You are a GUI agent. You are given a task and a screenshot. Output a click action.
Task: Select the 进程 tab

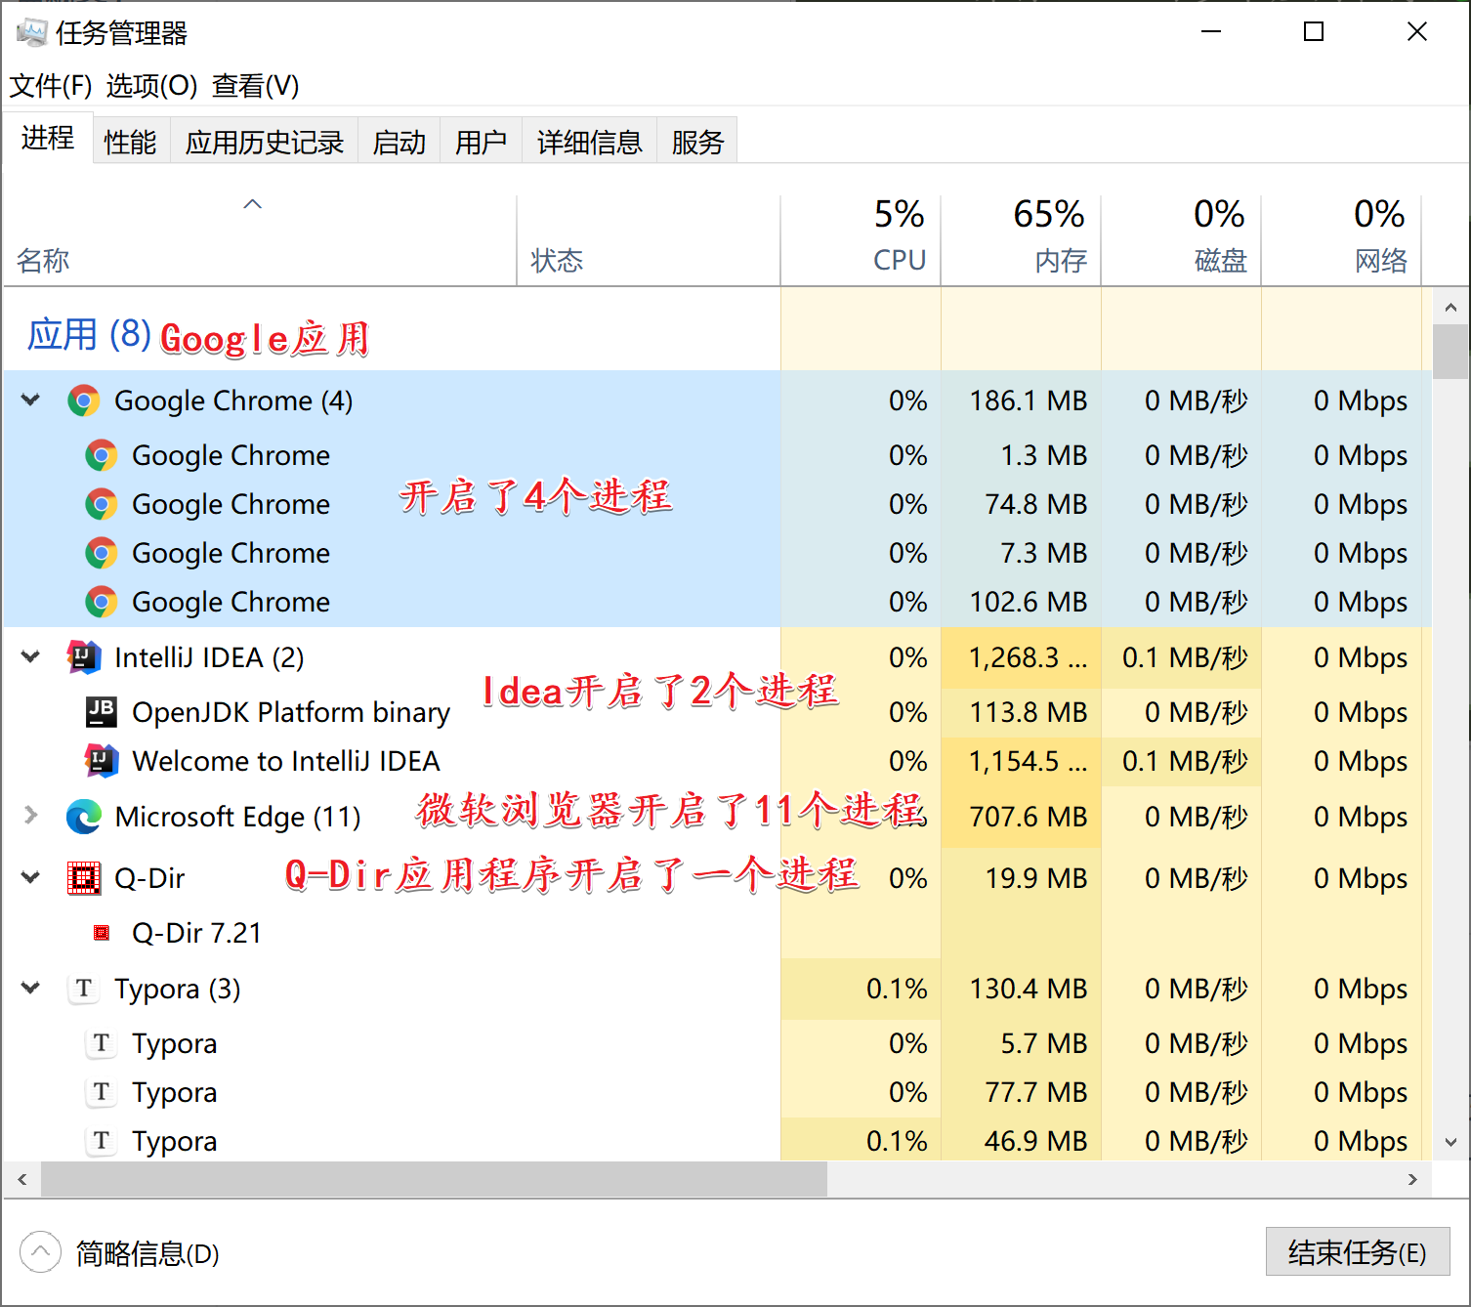[48, 139]
